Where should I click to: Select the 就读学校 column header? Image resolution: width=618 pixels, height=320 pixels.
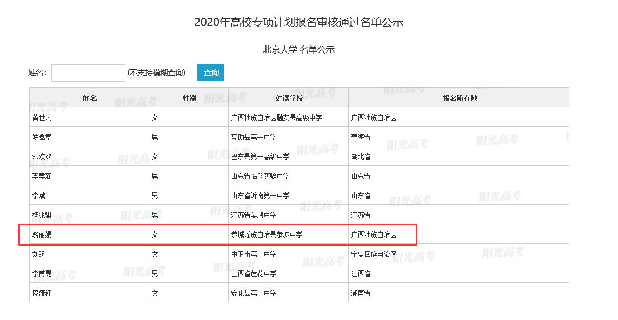[289, 98]
